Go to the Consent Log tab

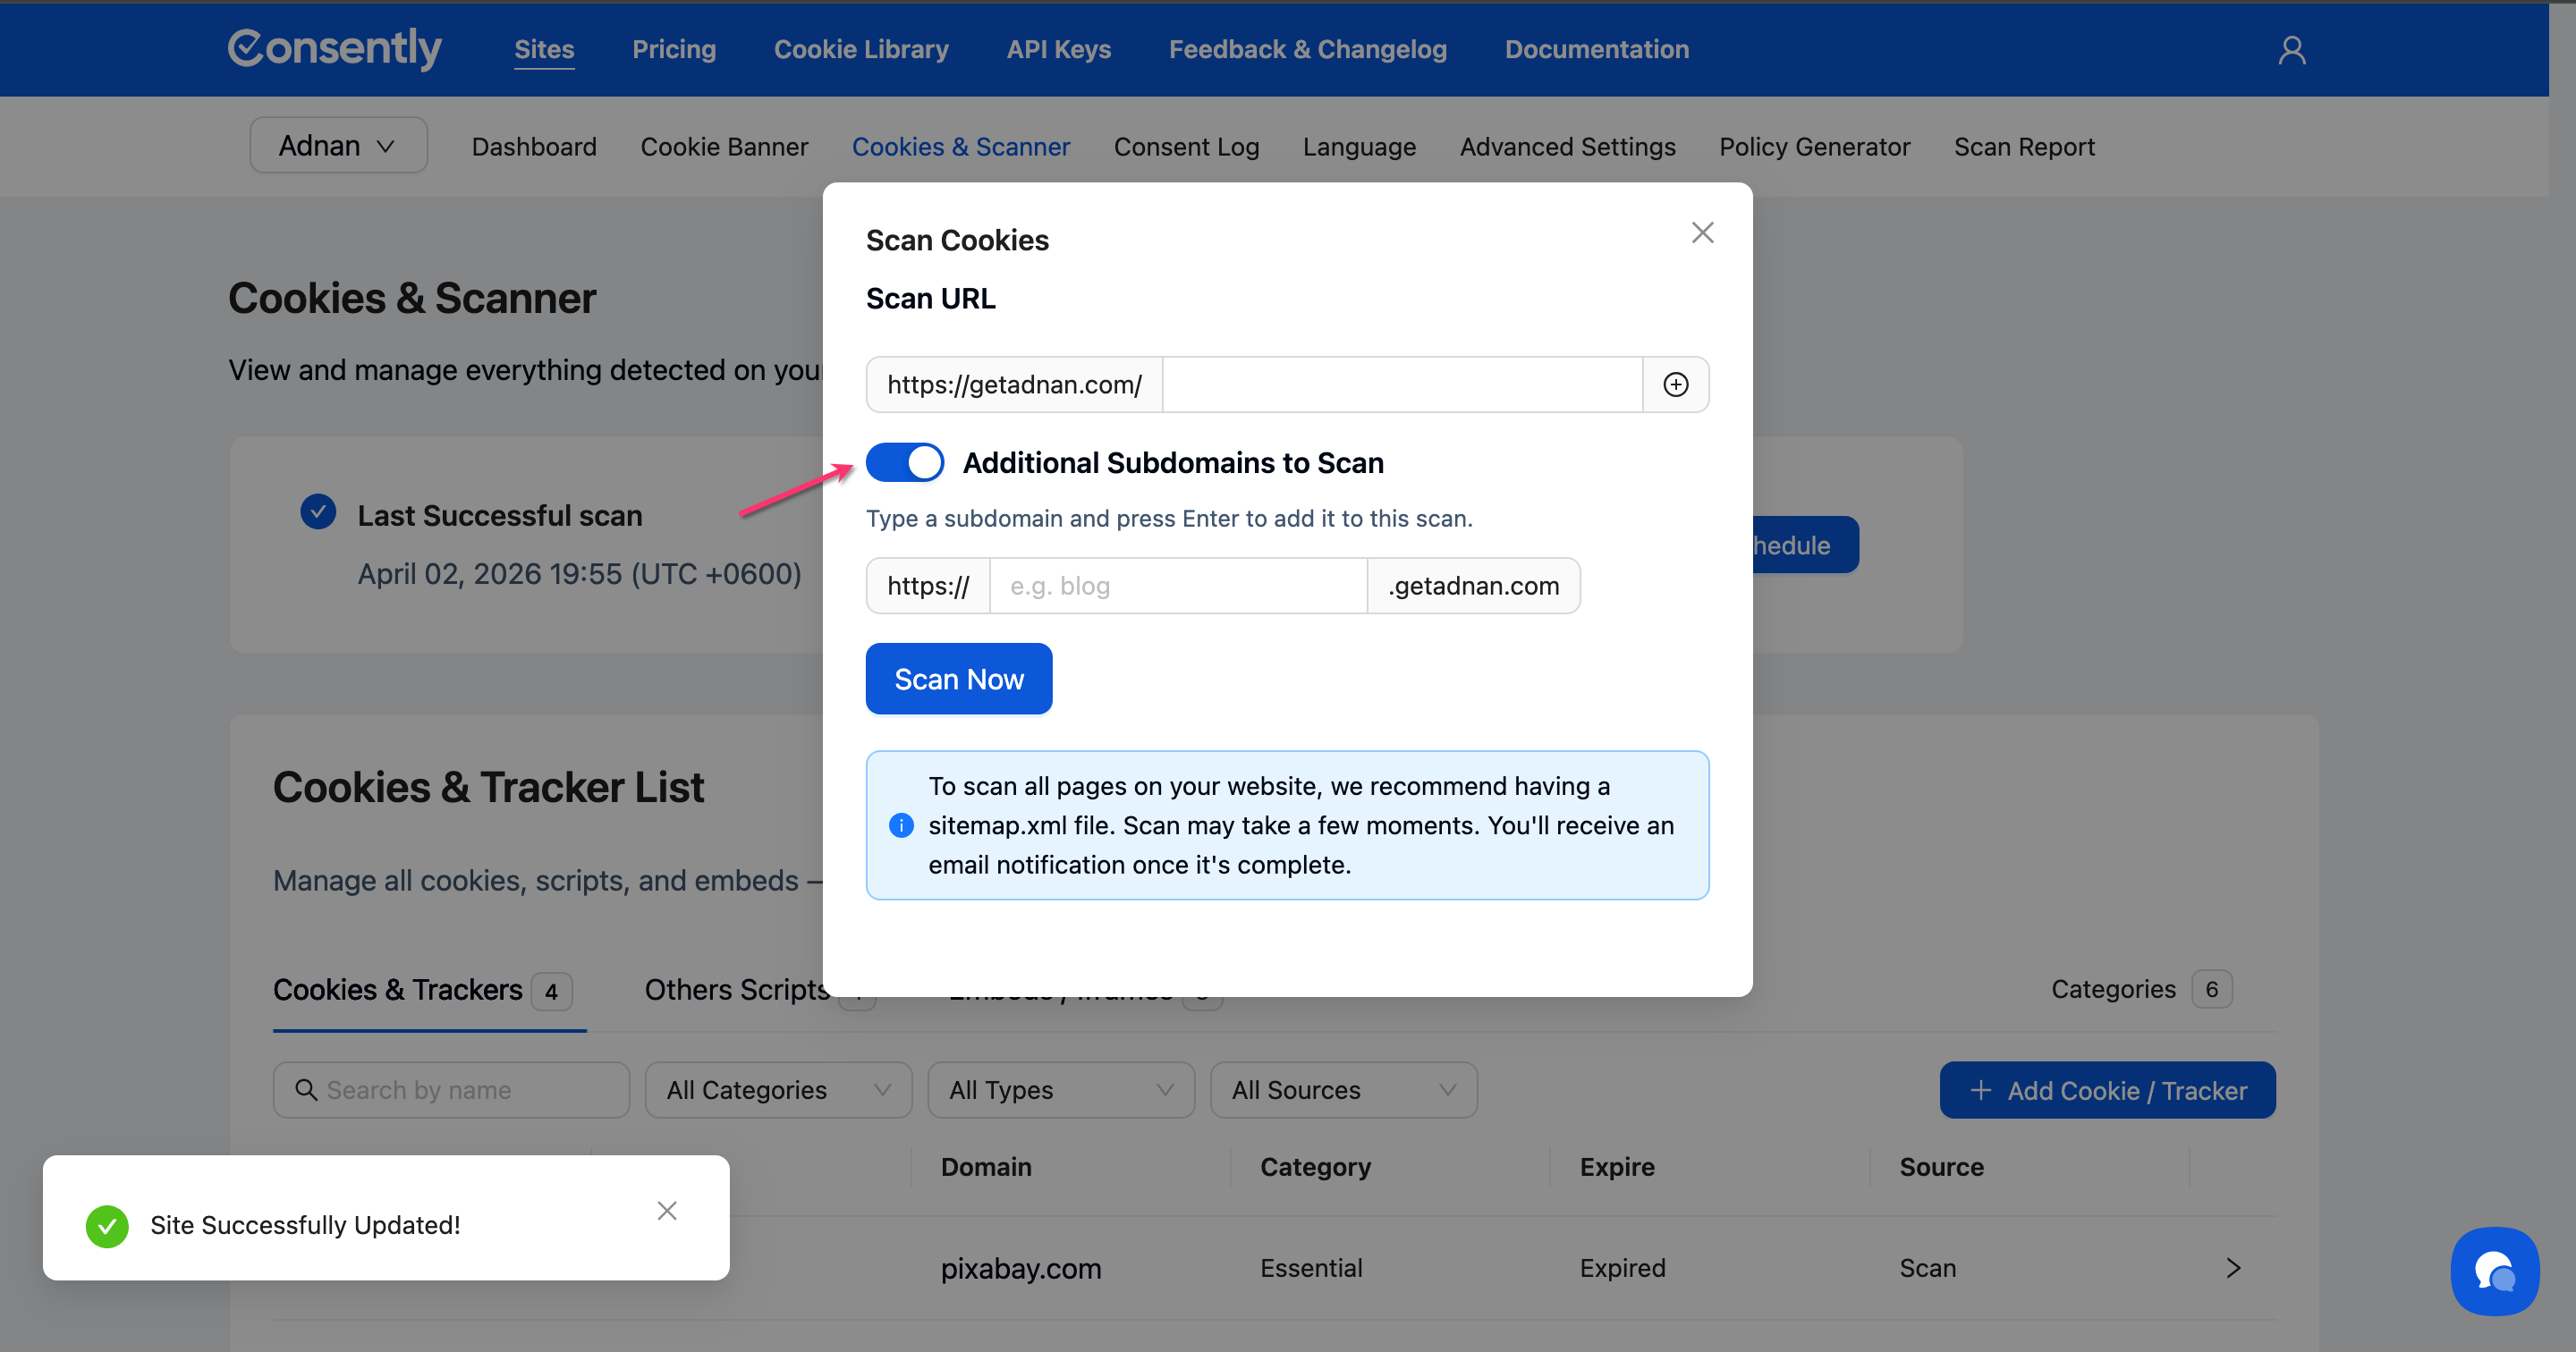point(1186,147)
